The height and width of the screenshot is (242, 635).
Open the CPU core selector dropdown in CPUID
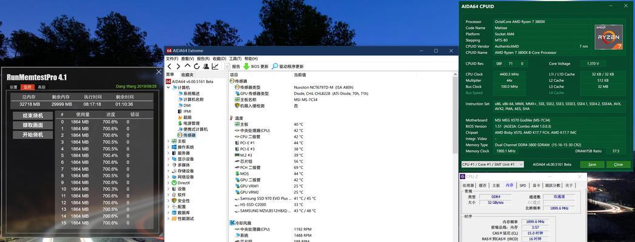[x=492, y=165]
